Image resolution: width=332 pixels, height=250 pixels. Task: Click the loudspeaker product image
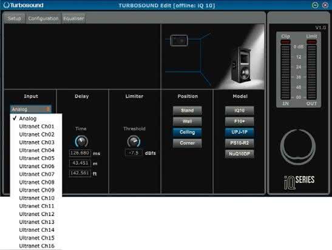coord(242,65)
